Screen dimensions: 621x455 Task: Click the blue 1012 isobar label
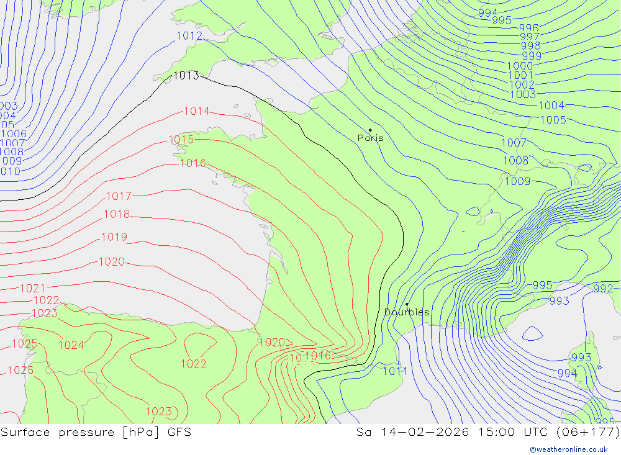point(189,35)
